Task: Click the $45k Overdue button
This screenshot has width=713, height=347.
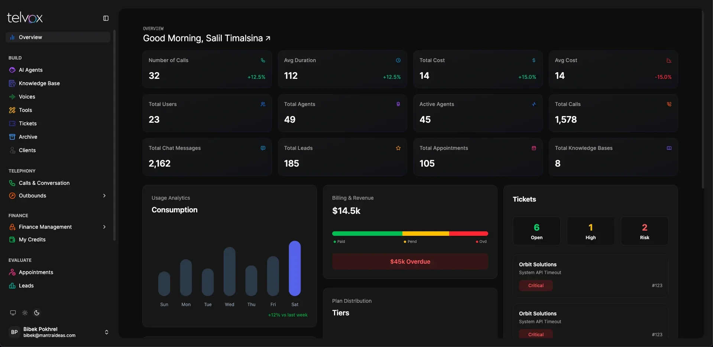Action: [410, 261]
